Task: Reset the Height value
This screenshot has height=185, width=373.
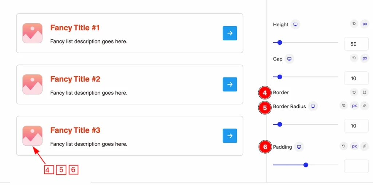Action: [x=354, y=24]
